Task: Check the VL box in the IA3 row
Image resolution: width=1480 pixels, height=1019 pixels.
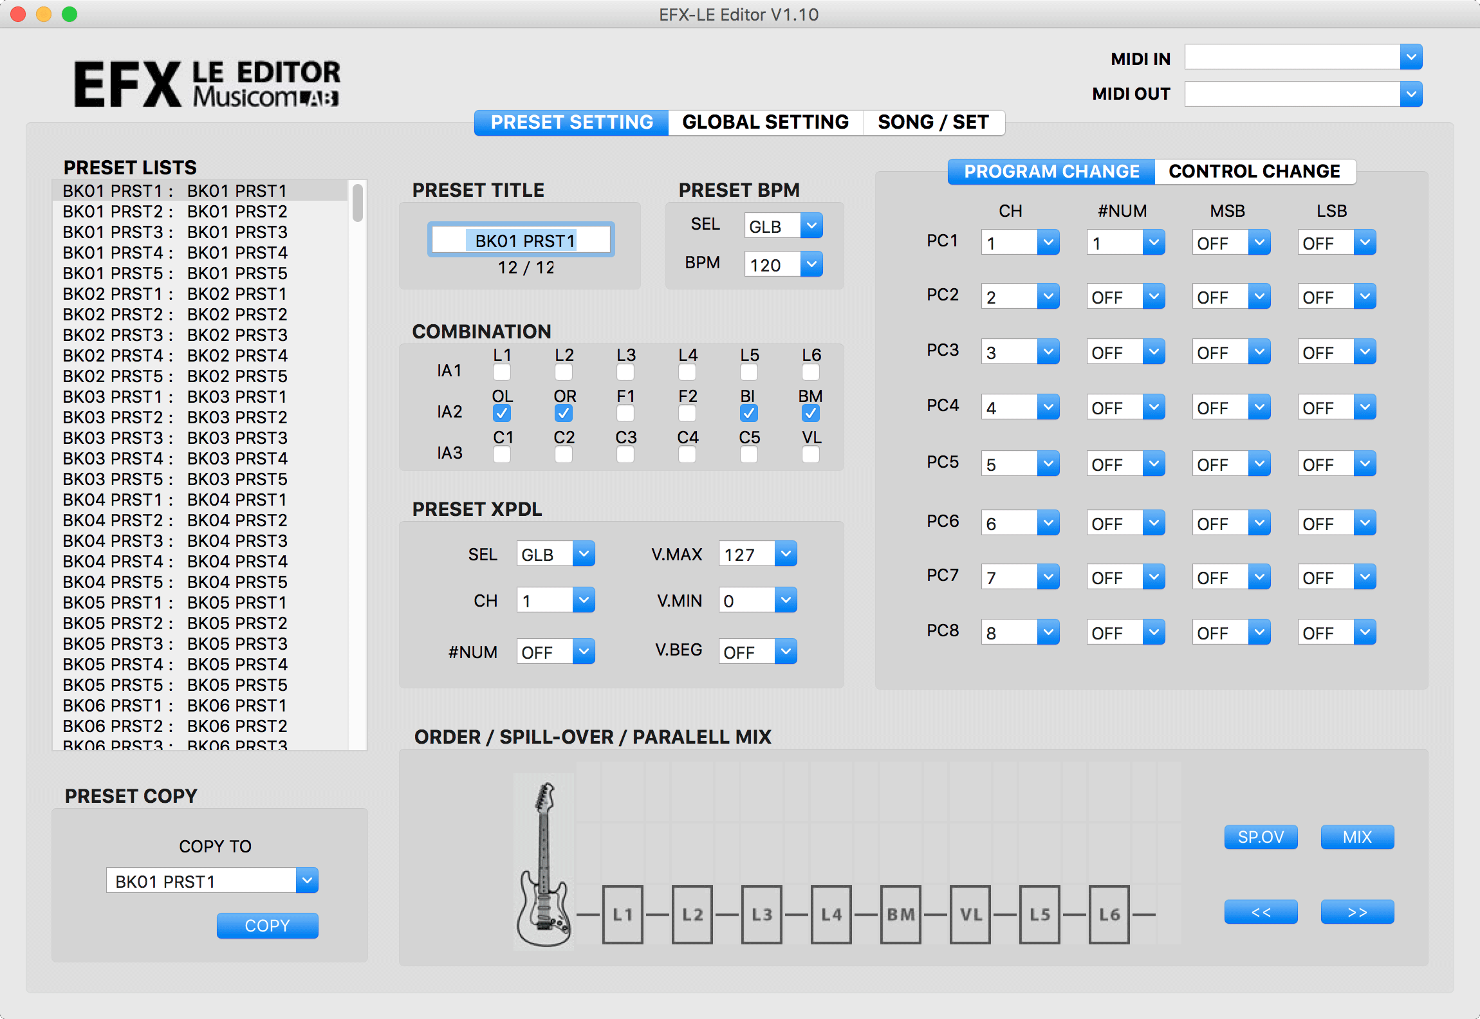Action: (x=810, y=455)
